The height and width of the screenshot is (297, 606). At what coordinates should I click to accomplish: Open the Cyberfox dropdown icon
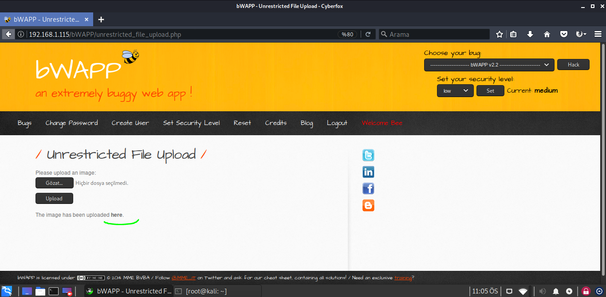click(x=581, y=34)
